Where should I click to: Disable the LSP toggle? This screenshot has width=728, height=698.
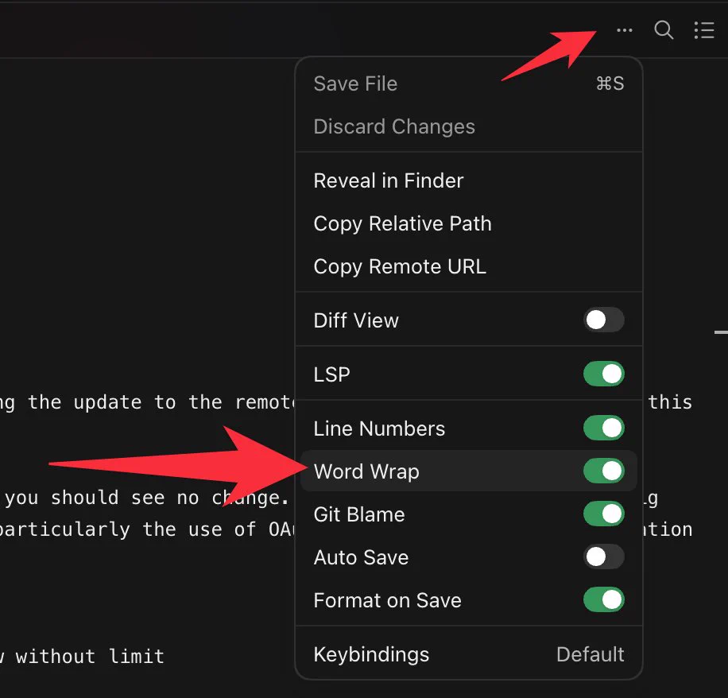[603, 374]
